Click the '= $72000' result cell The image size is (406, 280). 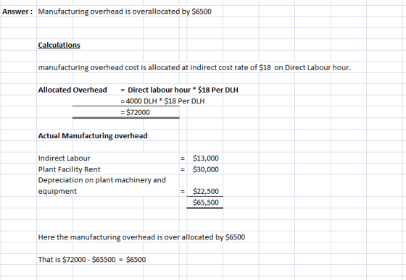(x=135, y=112)
